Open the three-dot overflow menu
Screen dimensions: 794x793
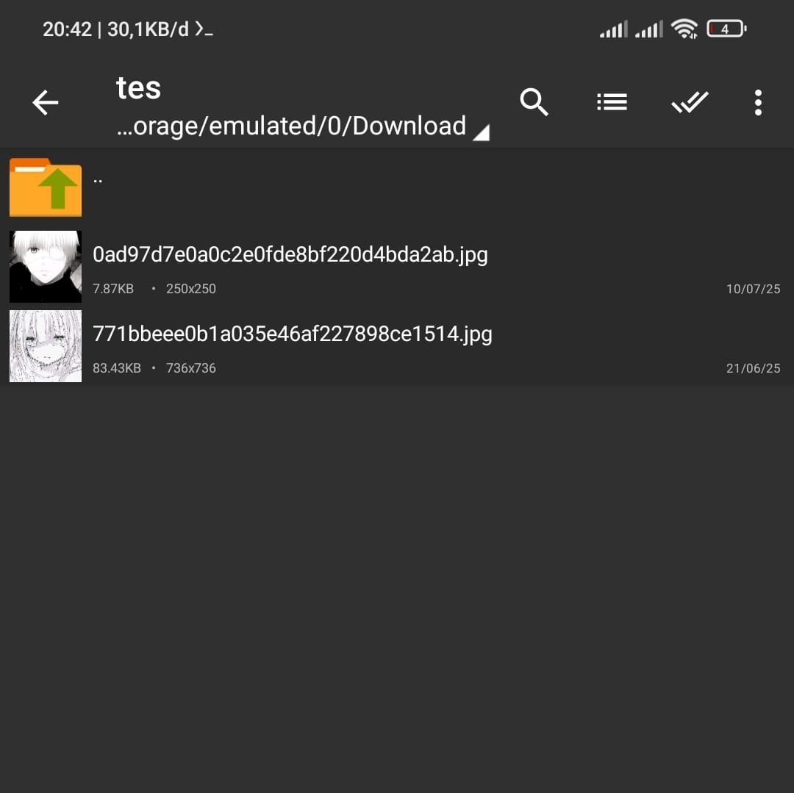pyautogui.click(x=758, y=103)
